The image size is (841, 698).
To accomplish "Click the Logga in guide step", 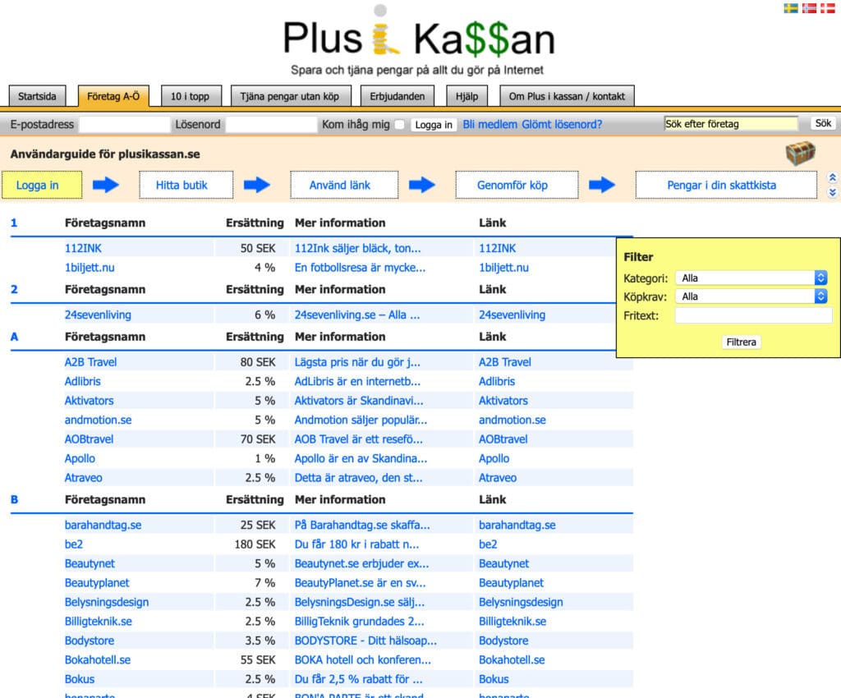I will (x=42, y=185).
